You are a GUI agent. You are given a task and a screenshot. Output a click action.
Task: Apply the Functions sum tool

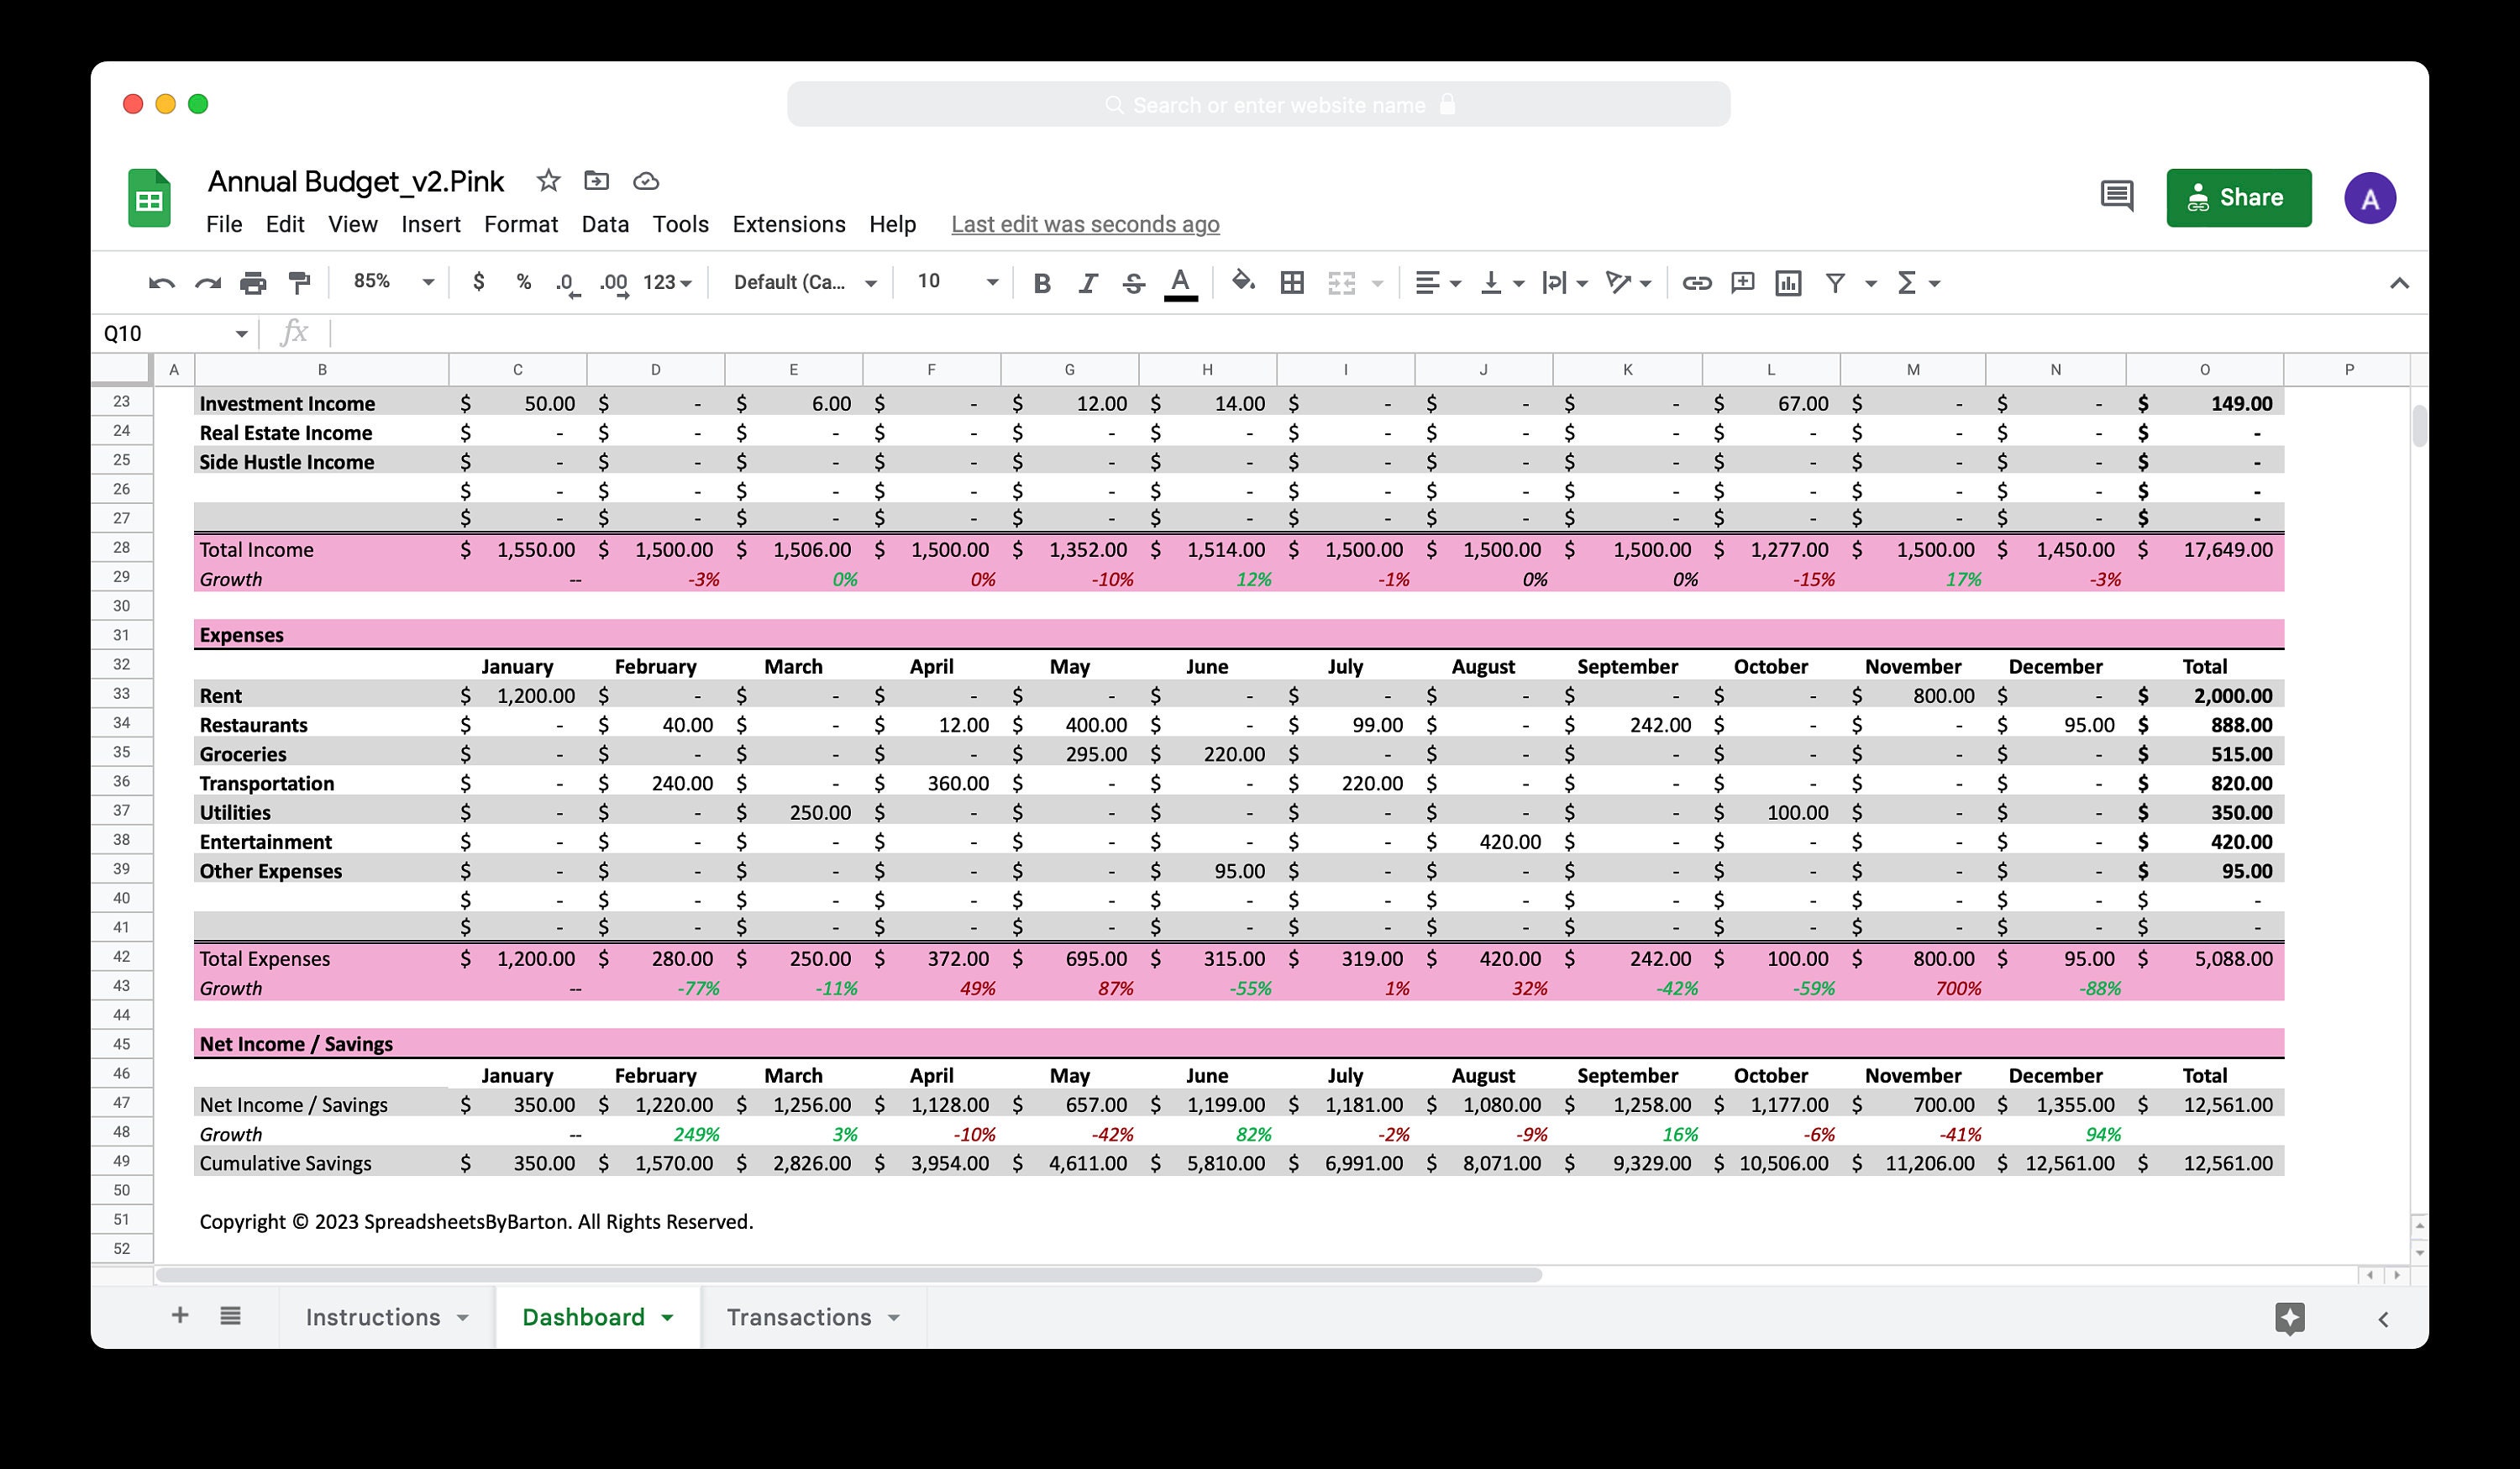(x=1908, y=283)
